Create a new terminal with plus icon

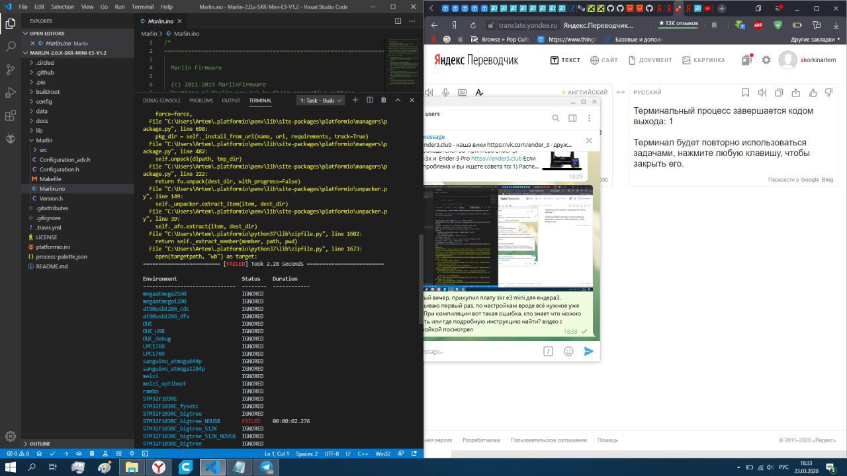(x=355, y=100)
